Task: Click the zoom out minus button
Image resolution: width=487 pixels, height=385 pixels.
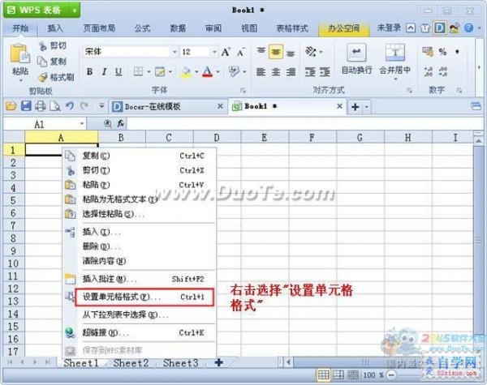Action: [x=392, y=374]
